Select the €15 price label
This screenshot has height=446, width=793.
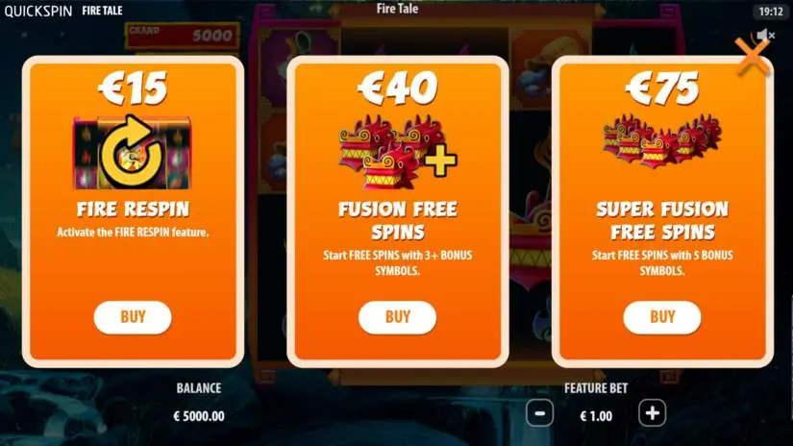pos(133,88)
